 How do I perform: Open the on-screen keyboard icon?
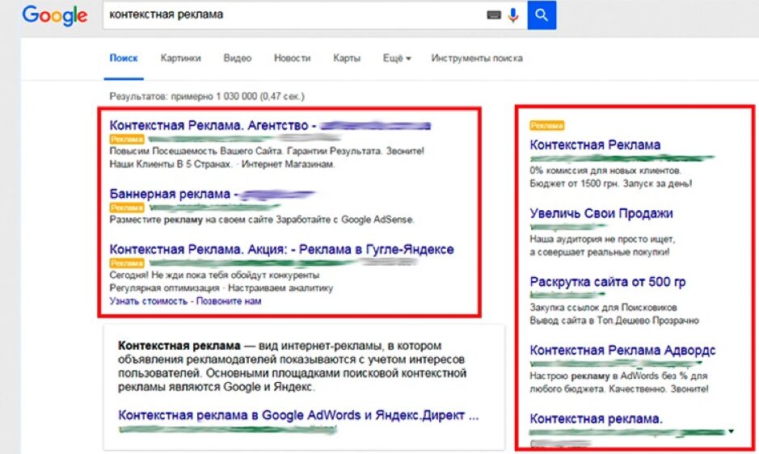[493, 15]
